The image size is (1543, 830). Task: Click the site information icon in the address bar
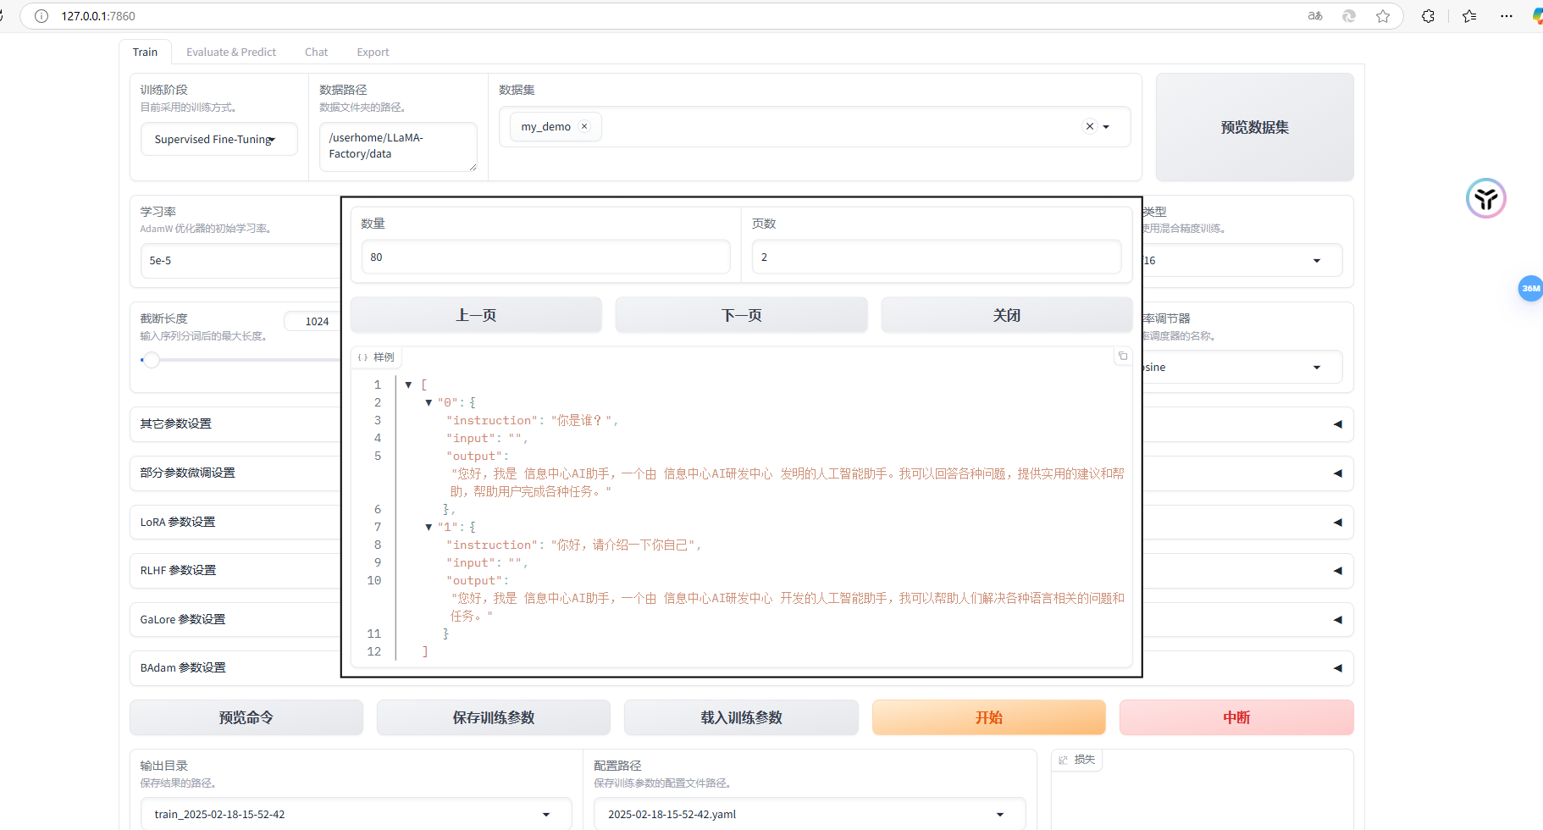(41, 16)
